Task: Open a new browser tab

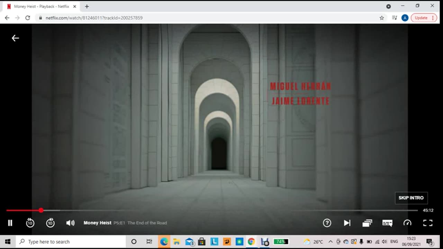Action: pyautogui.click(x=87, y=6)
